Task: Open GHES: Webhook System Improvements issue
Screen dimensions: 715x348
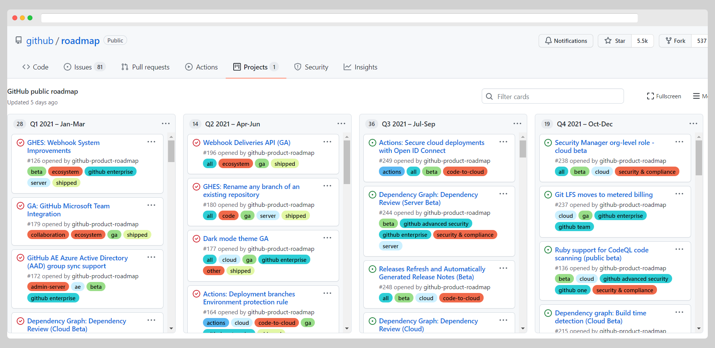Action: tap(63, 146)
